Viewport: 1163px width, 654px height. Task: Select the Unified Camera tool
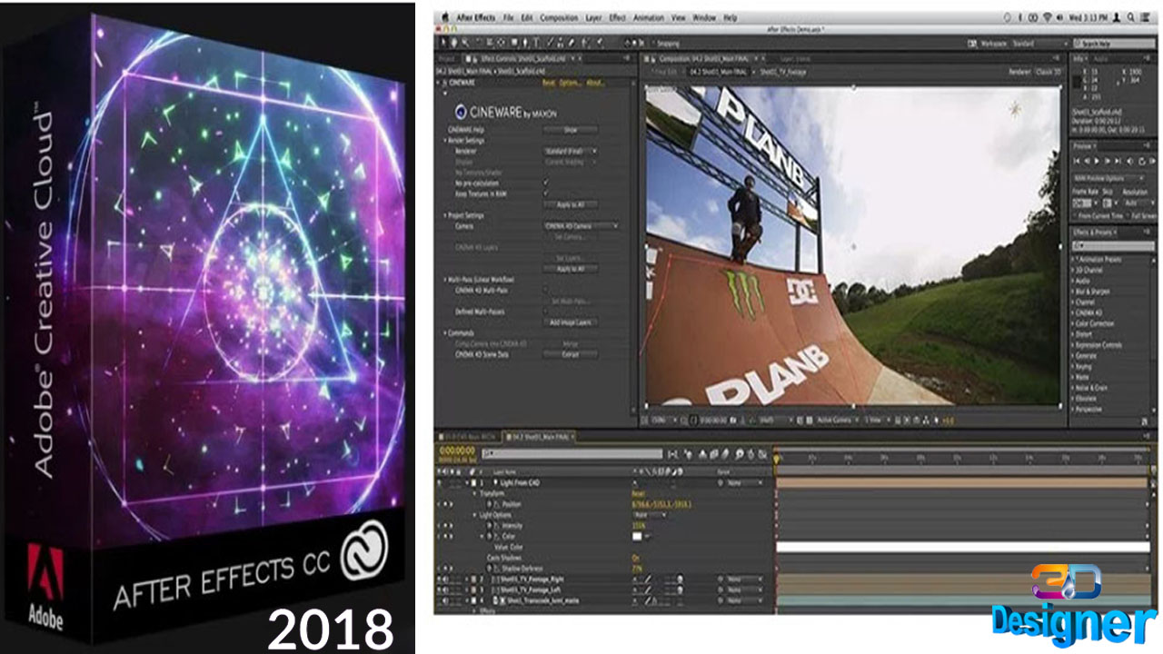(490, 43)
